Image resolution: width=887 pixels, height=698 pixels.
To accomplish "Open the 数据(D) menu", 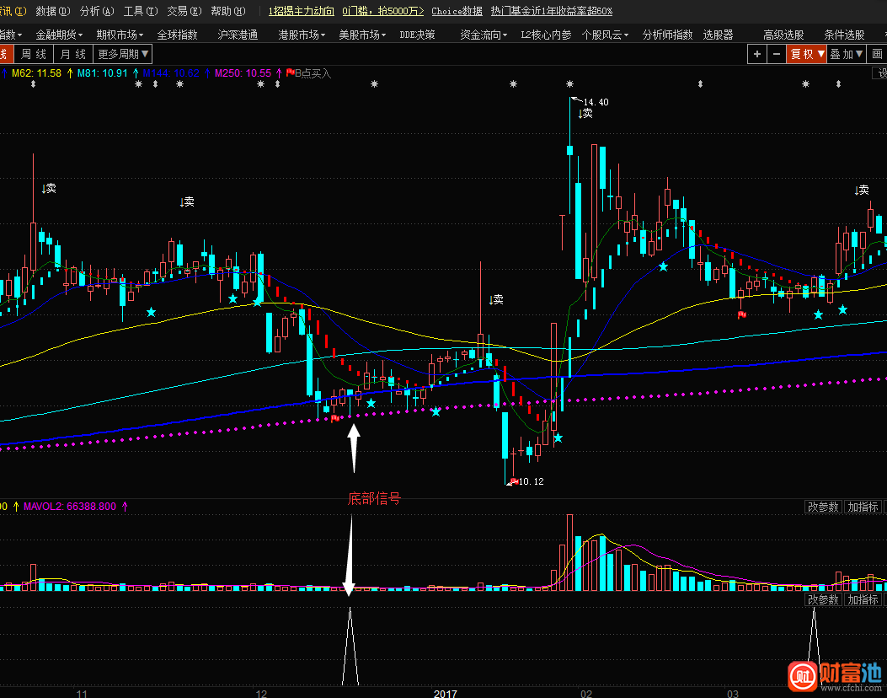I will click(52, 11).
